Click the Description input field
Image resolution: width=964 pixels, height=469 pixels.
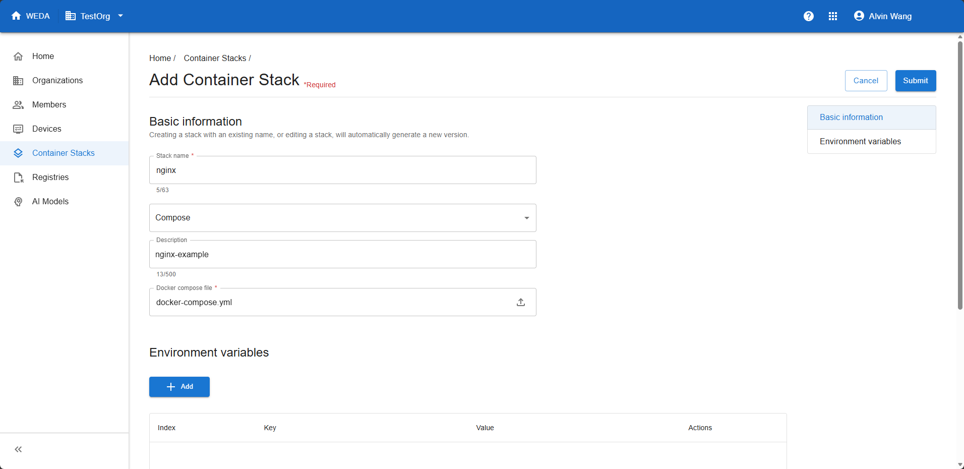343,254
